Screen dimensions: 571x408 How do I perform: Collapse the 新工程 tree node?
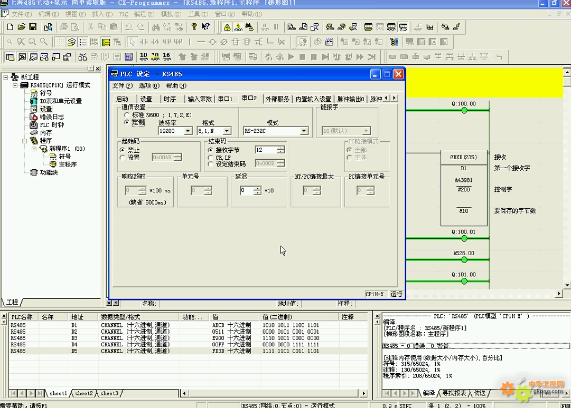point(6,77)
